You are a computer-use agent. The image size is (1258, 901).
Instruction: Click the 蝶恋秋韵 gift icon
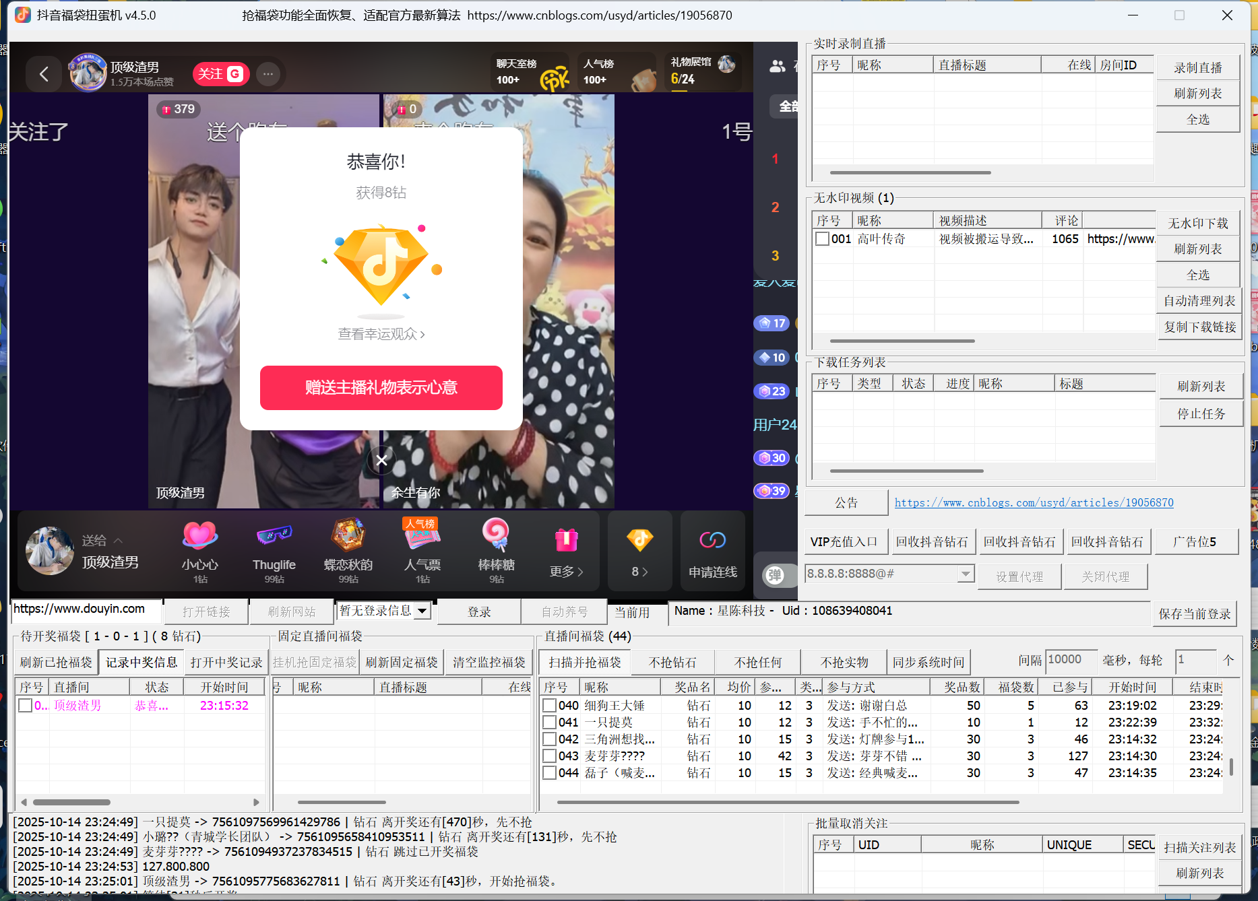(x=348, y=539)
